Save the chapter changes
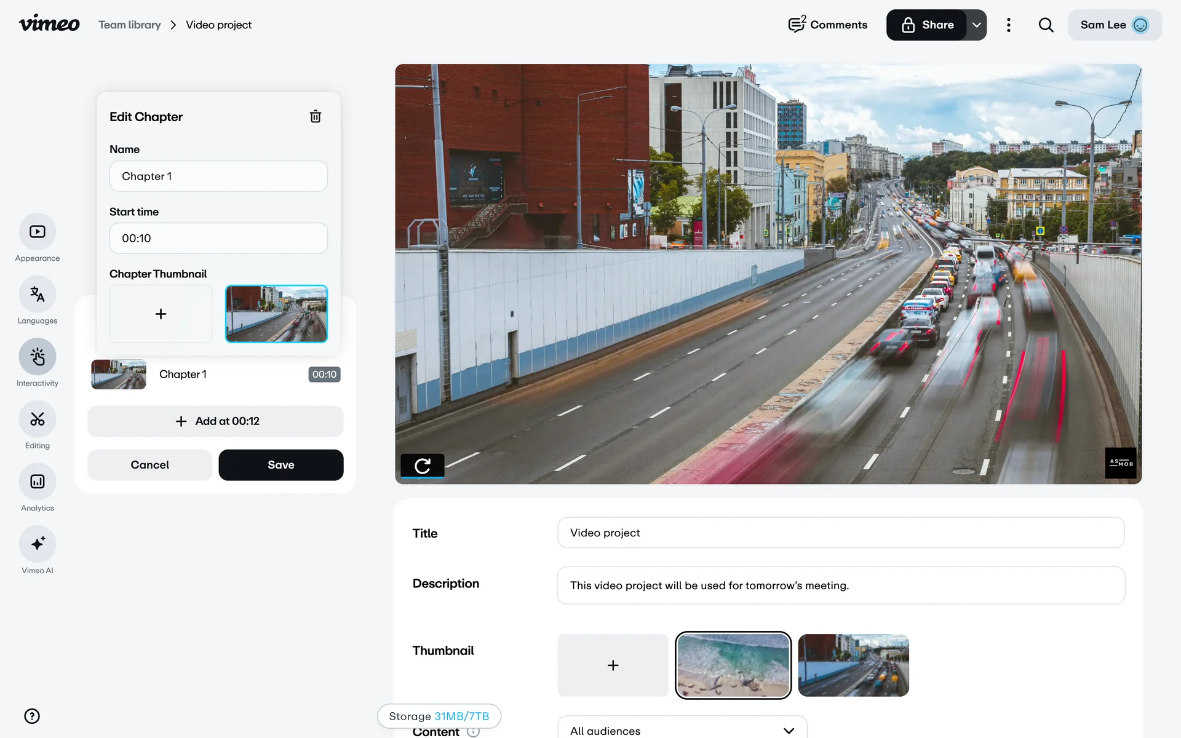The image size is (1181, 738). point(280,465)
